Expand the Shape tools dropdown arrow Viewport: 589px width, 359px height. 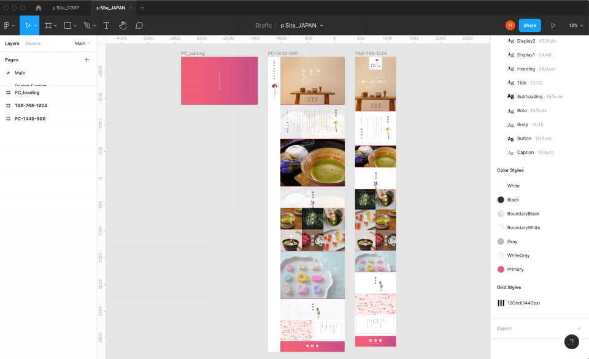(x=75, y=26)
